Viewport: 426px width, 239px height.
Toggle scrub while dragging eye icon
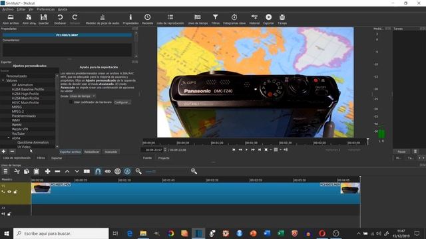pos(108,171)
